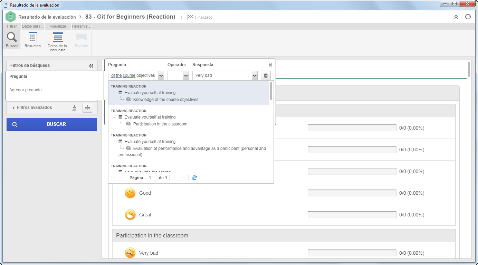Click the Great row 0/0 (0,00%) value
Screen dimensions: 478x265
tap(412, 215)
